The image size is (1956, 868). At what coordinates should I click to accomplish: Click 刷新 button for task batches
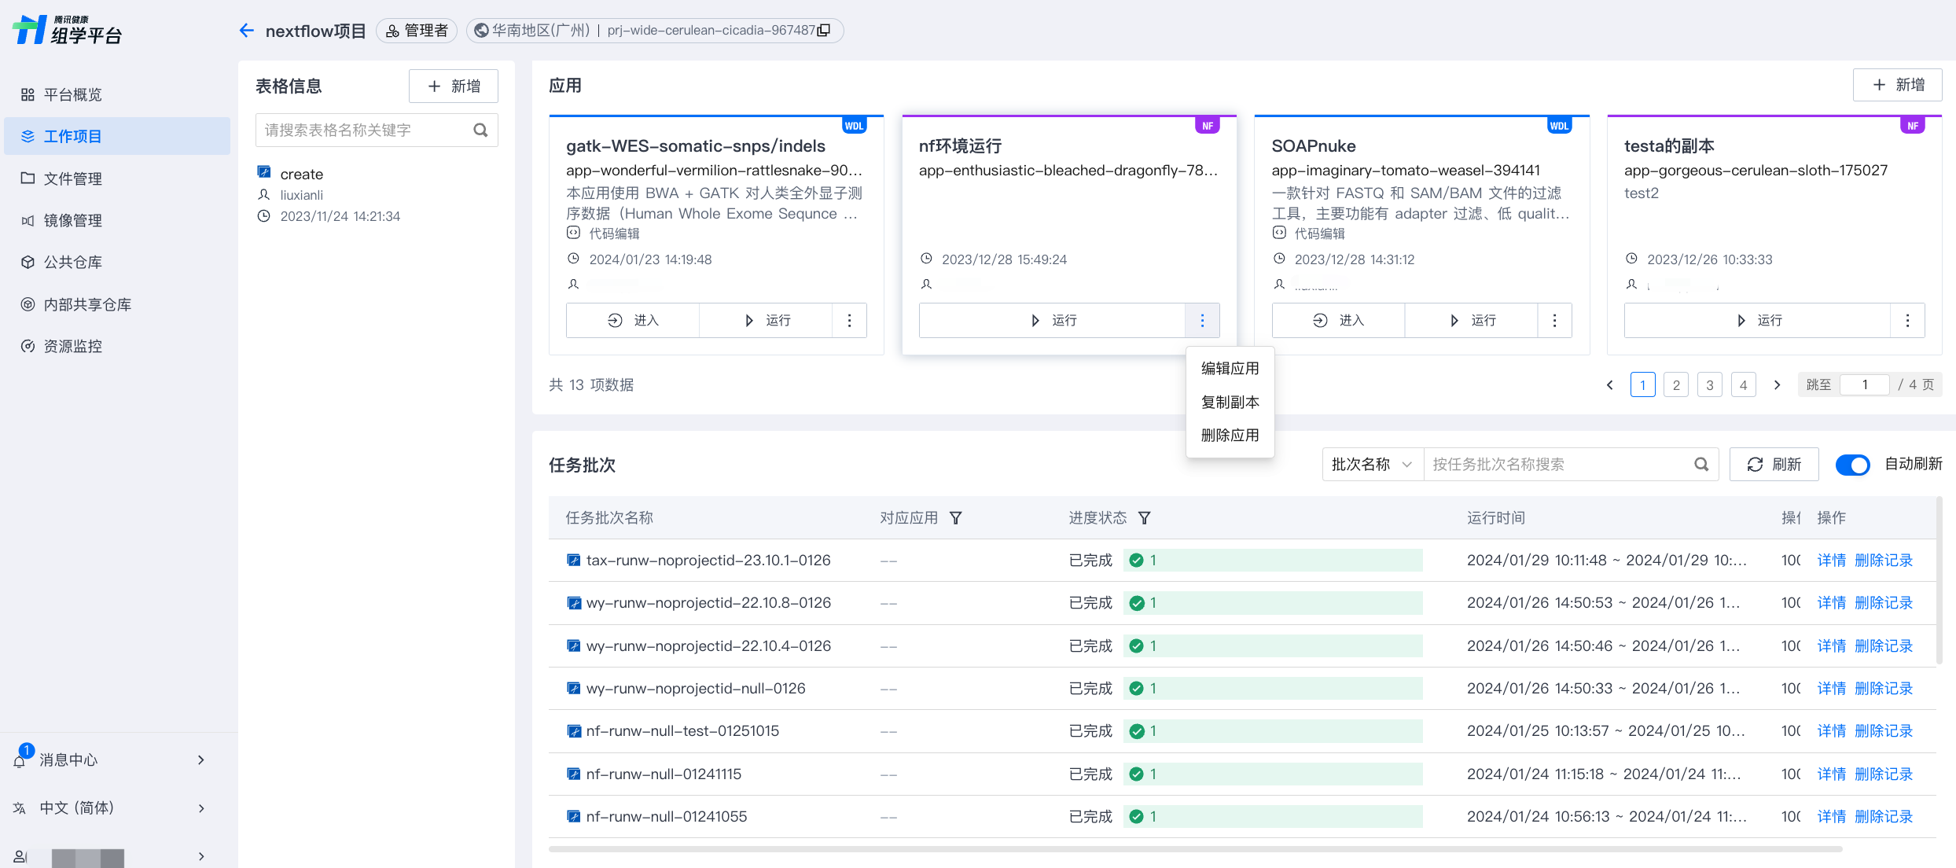pos(1774,465)
